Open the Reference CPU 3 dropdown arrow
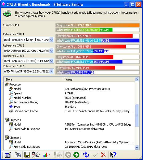The width and height of the screenshot is (143, 160). [x=52, y=61]
